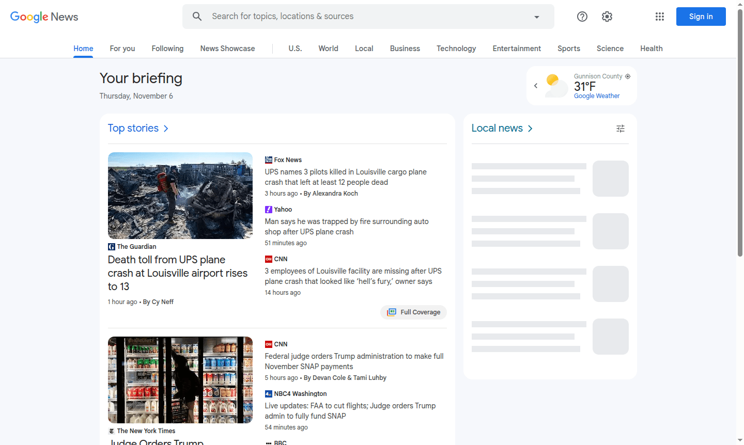This screenshot has height=445, width=744.
Task: Switch to the Technology tab
Action: click(x=456, y=48)
